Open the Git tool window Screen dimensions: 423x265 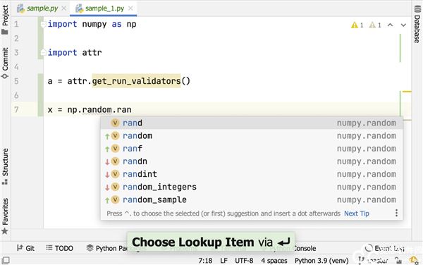[x=25, y=248]
